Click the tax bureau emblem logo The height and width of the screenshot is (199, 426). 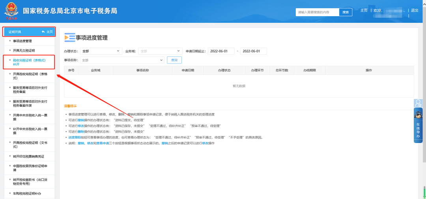pos(11,11)
